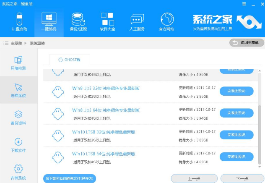The height and width of the screenshot is (183, 265).
Task: Open Win8 Up3 32位 纯净绿色专业最新版 title
Action: (x=106, y=88)
